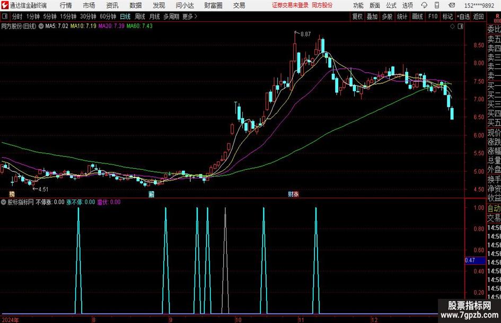Expand the 同方股份 main chart indicator dropdown
The image size is (501, 323).
41,26
